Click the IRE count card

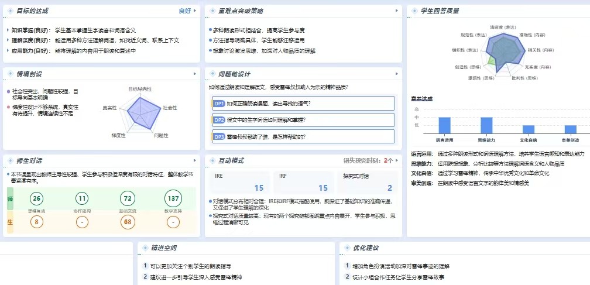coord(239,182)
